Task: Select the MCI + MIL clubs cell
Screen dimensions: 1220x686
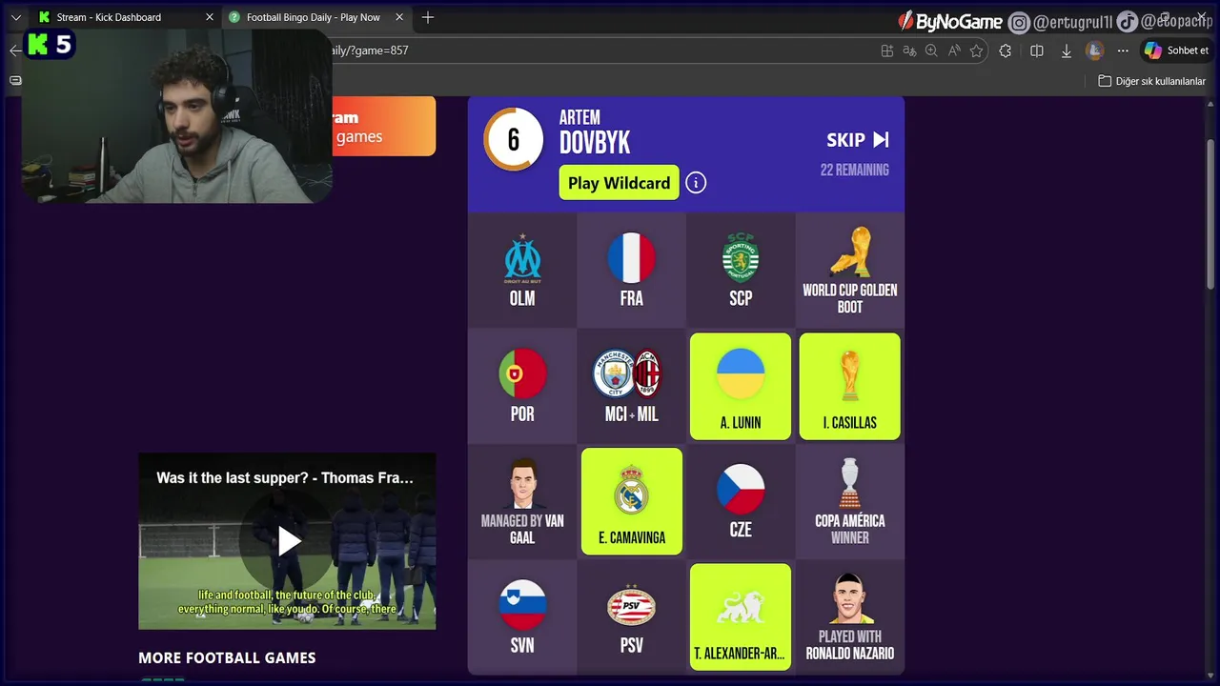Action: point(631,386)
